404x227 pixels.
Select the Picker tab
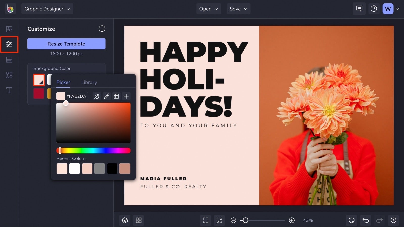pyautogui.click(x=63, y=82)
